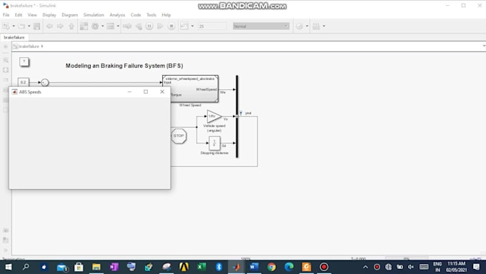
Task: Click the volume icon in system tray
Action: 411,267
